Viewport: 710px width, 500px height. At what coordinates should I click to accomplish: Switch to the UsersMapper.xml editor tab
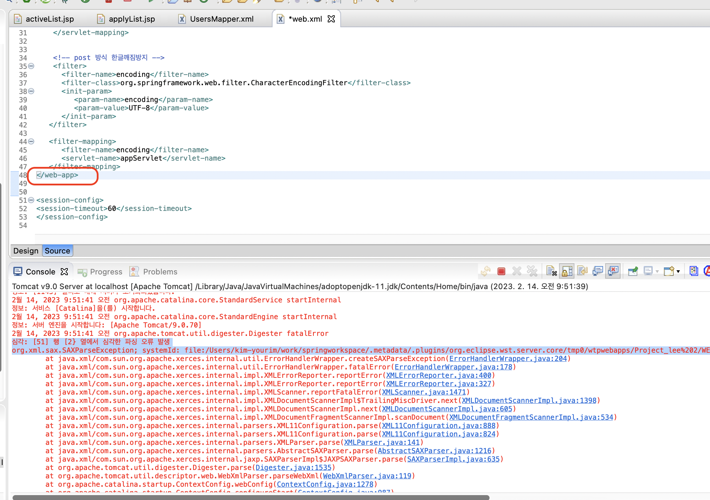(x=222, y=19)
